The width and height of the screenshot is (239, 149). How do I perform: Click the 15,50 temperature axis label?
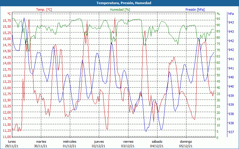pos(7,27)
